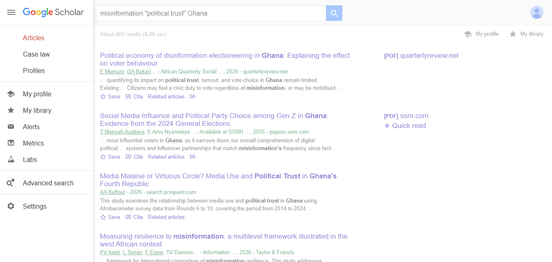Click the search query input field
Image resolution: width=552 pixels, height=262 pixels.
click(x=211, y=13)
